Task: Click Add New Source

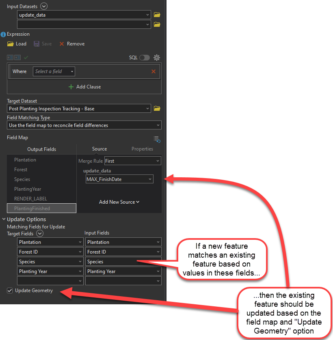Action: pyautogui.click(x=119, y=202)
